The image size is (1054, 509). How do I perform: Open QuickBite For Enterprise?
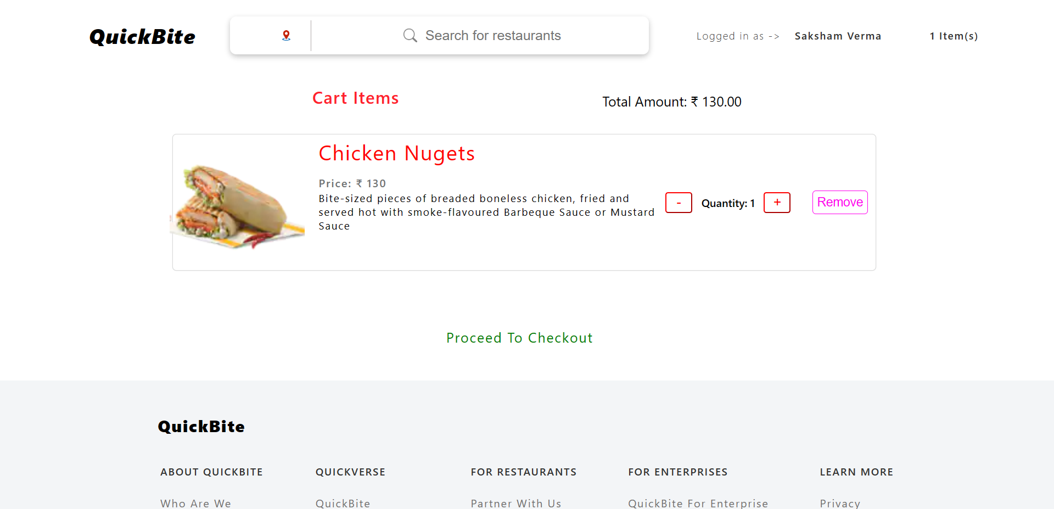pos(698,503)
